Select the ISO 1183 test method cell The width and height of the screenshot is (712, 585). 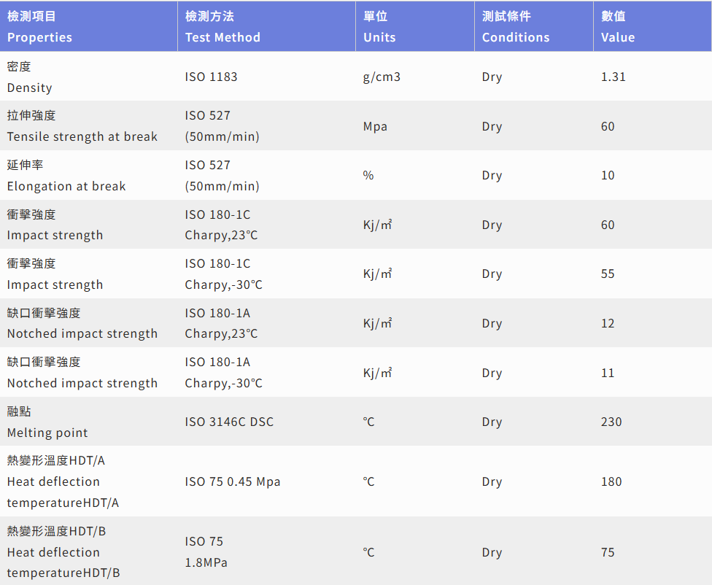(211, 77)
